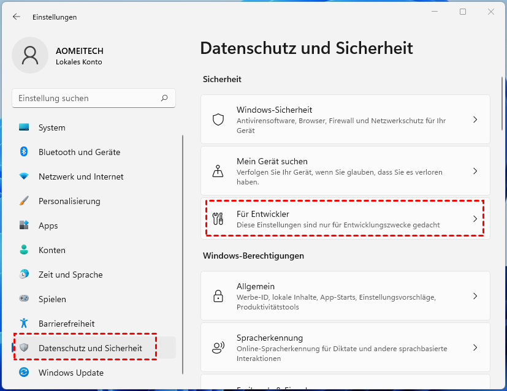Click the AOMEITECH user avatar
This screenshot has height=391, width=507.
pyautogui.click(x=29, y=55)
